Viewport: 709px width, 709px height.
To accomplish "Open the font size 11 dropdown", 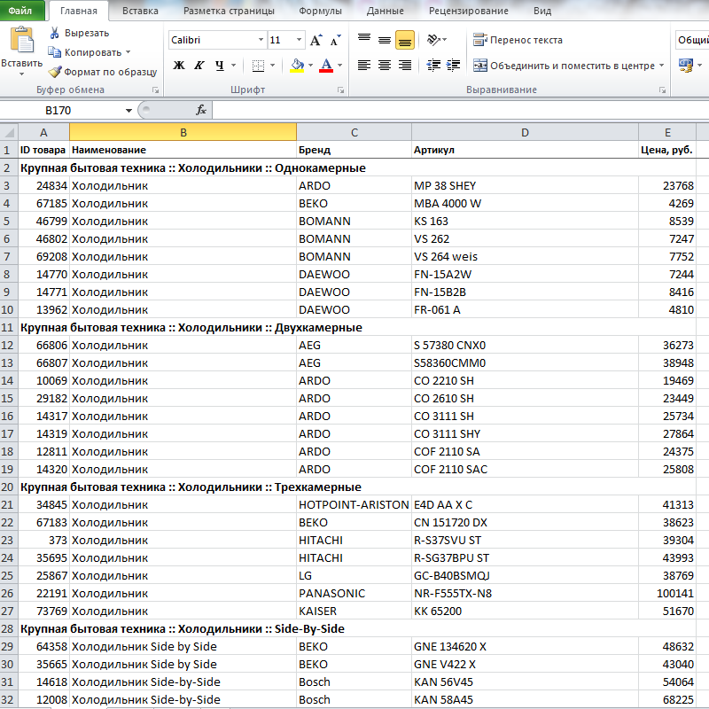I will 299,40.
